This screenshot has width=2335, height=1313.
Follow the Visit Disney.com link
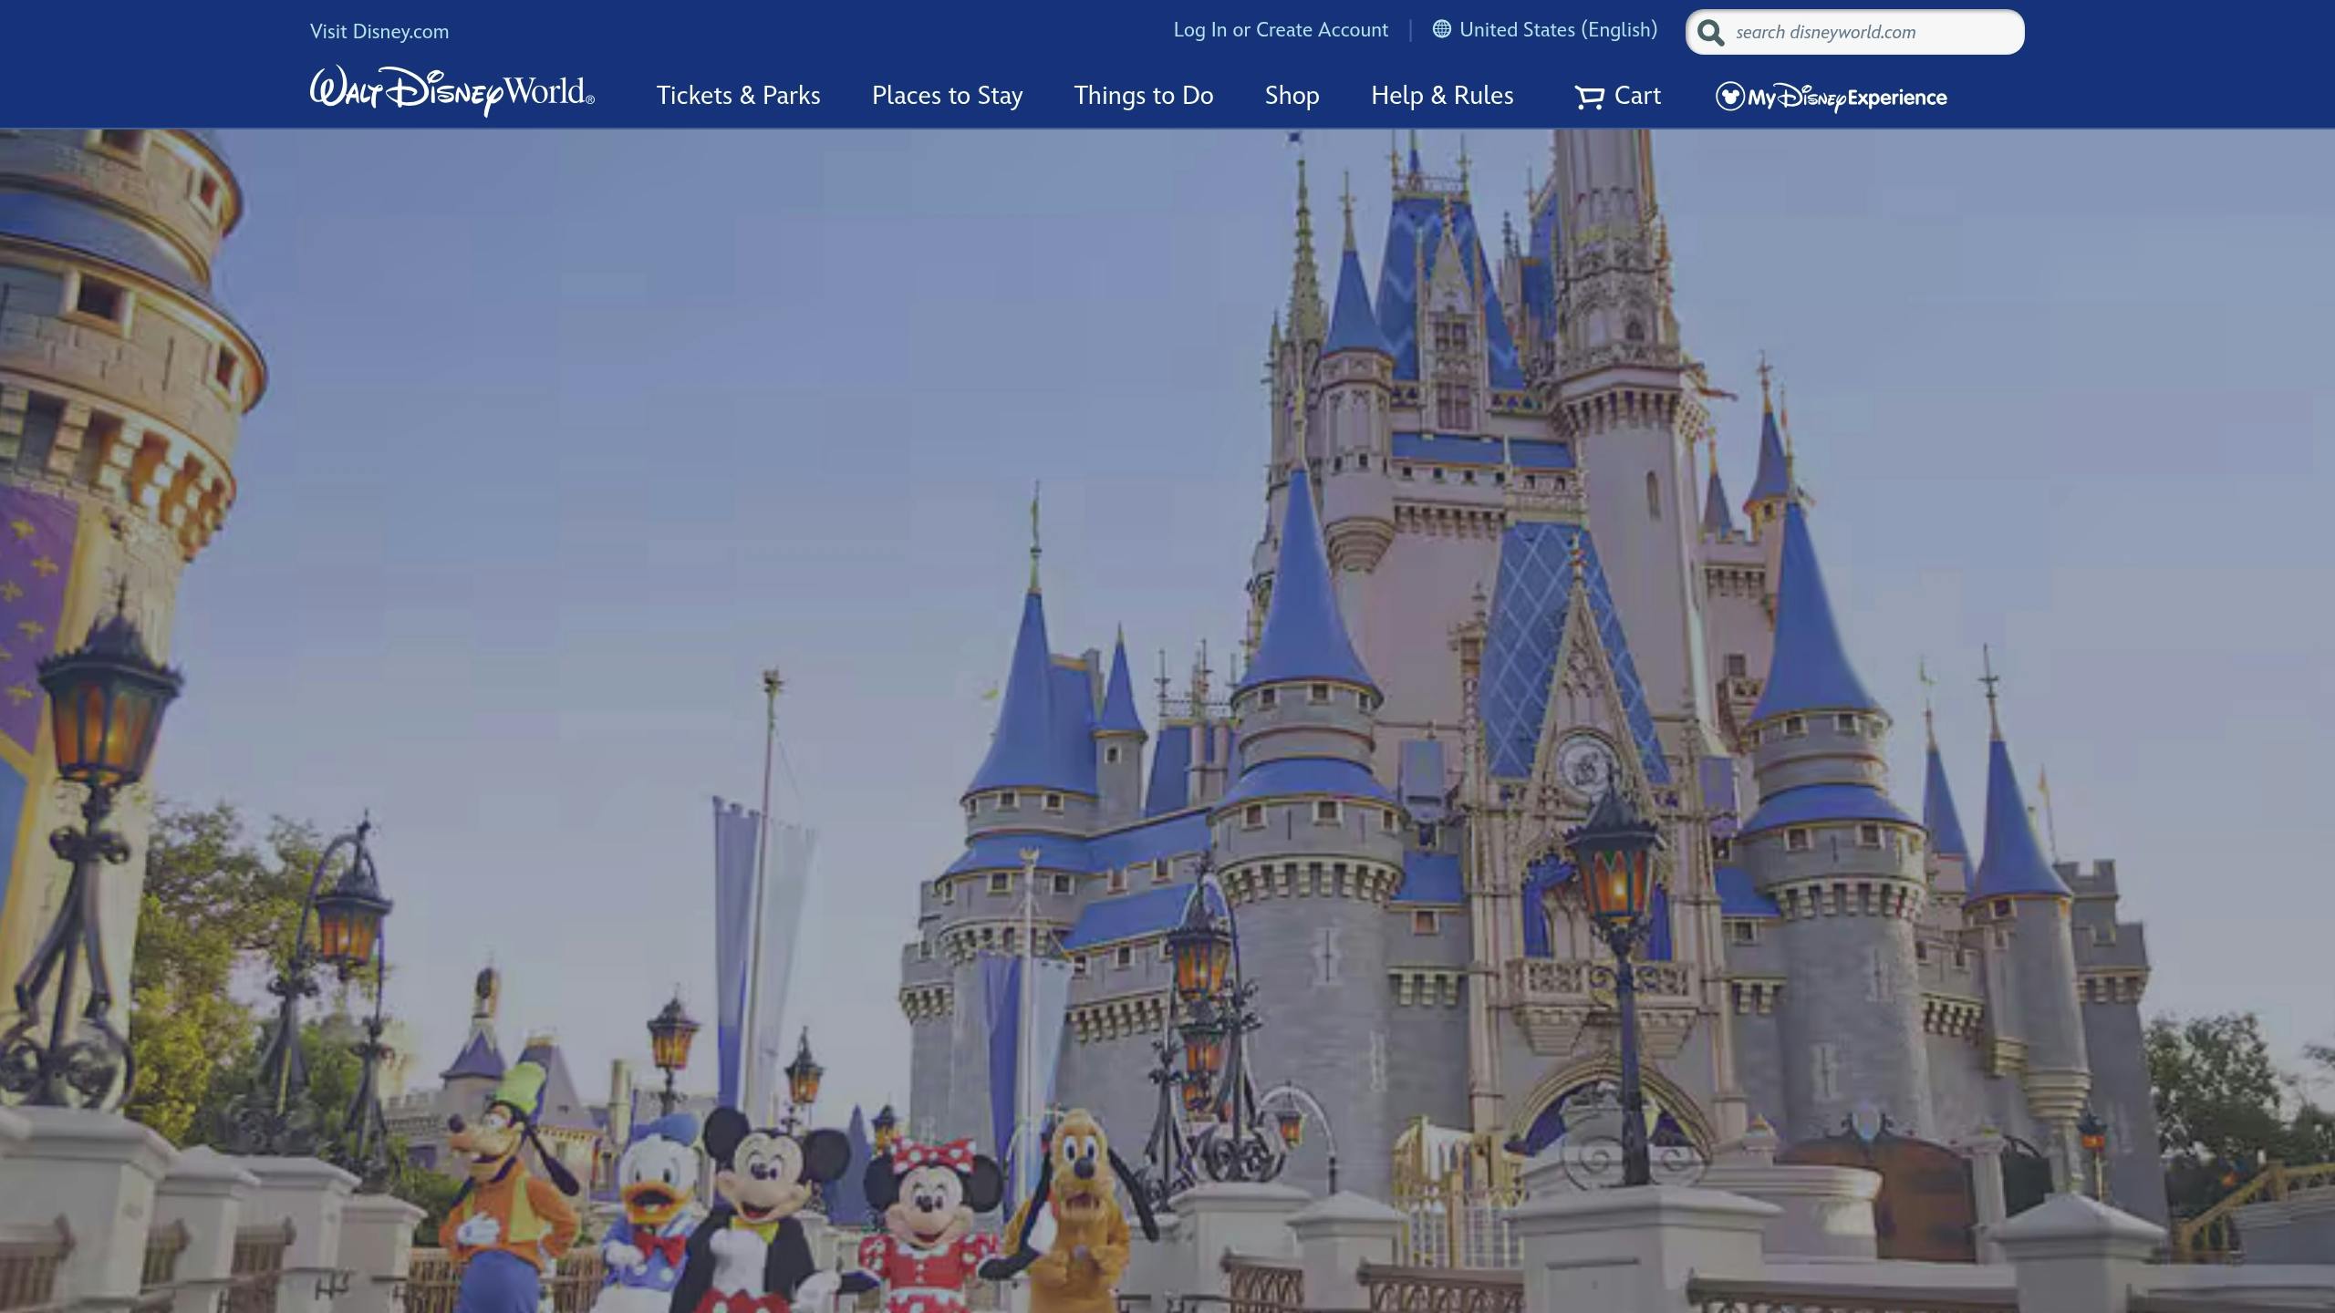[x=379, y=32]
